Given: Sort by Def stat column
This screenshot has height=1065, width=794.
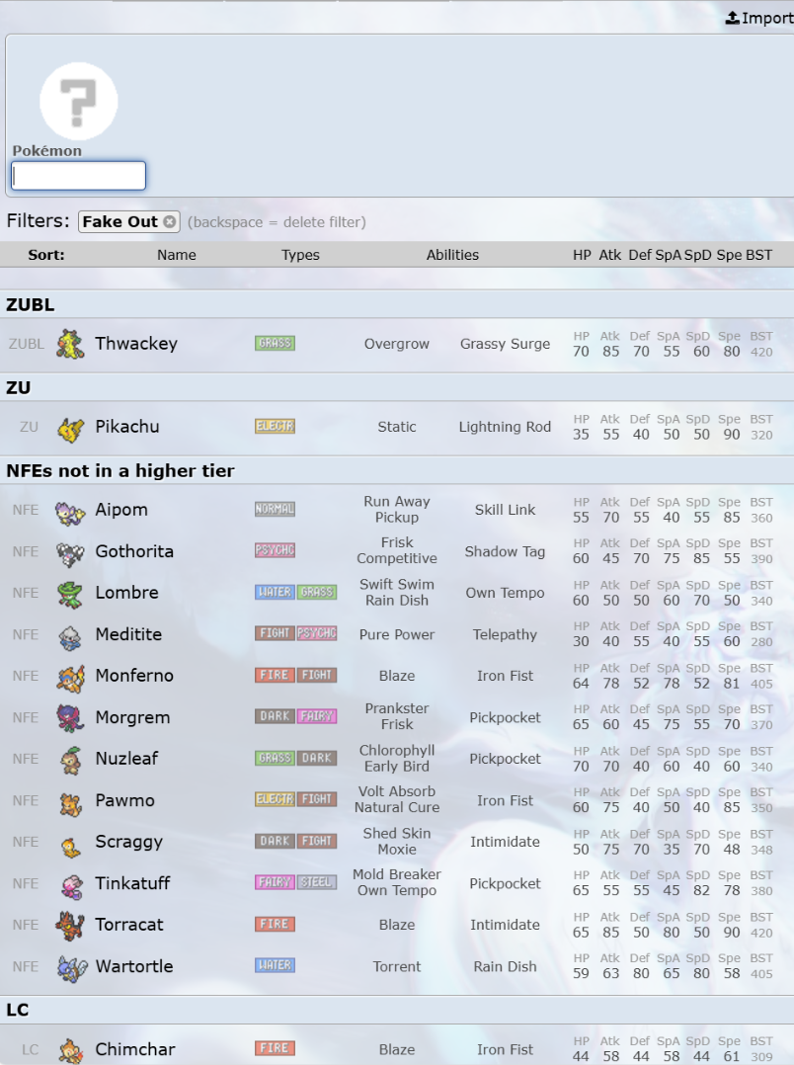Looking at the screenshot, I should (x=640, y=255).
